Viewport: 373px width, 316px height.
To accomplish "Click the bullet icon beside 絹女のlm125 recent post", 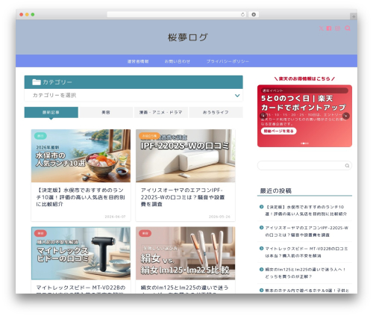I will (x=261, y=270).
